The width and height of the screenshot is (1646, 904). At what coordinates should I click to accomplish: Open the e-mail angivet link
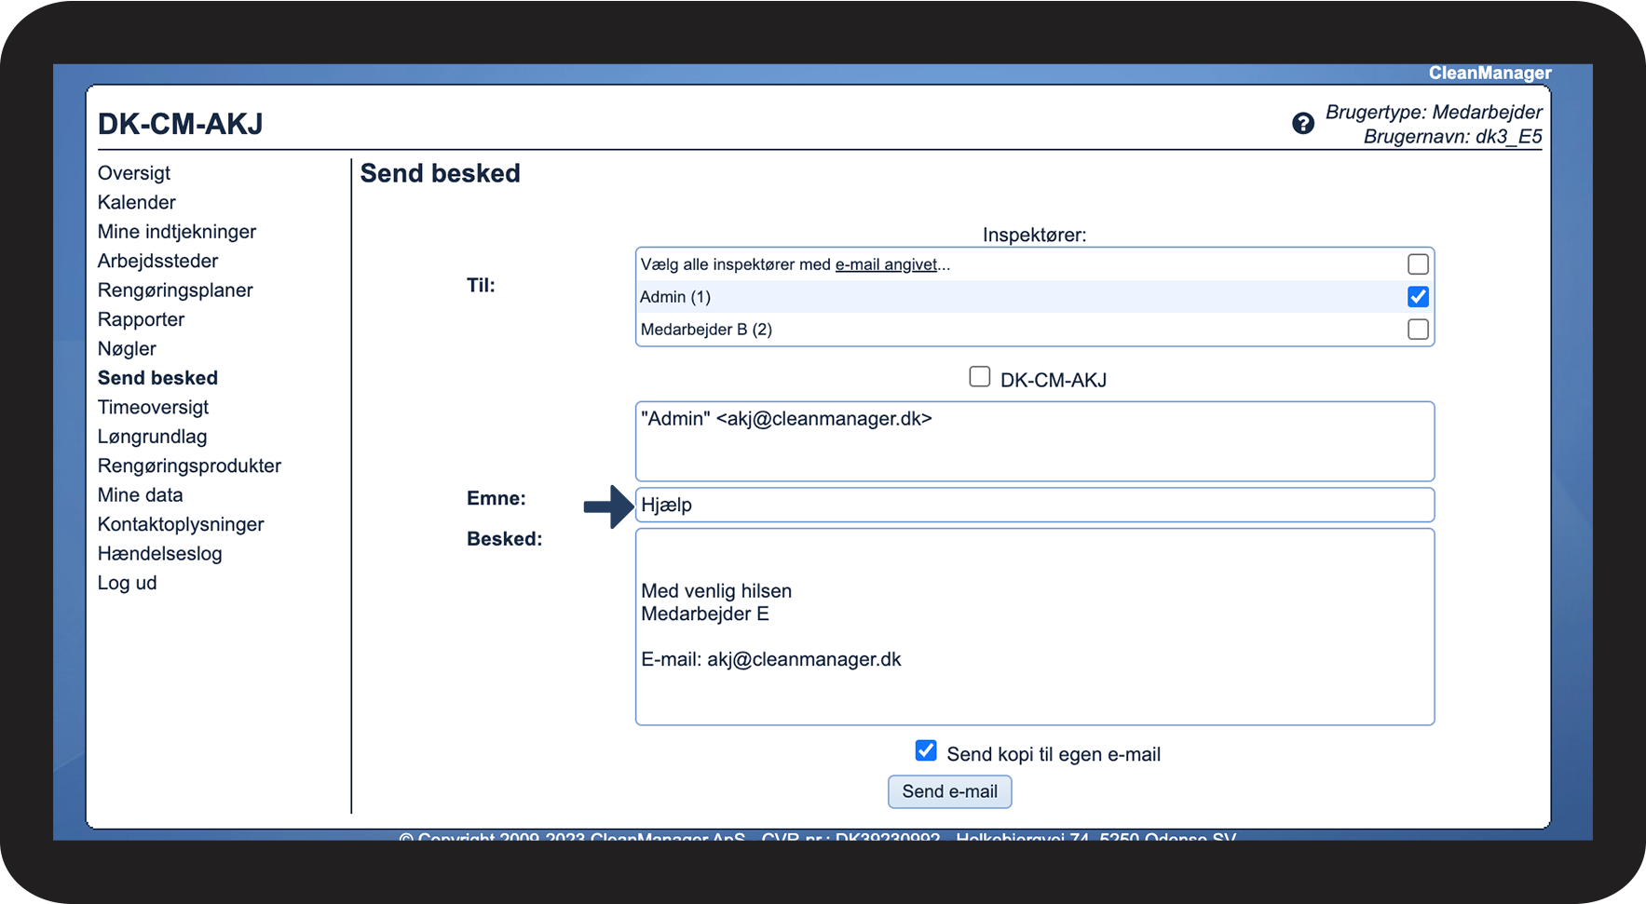(x=886, y=264)
